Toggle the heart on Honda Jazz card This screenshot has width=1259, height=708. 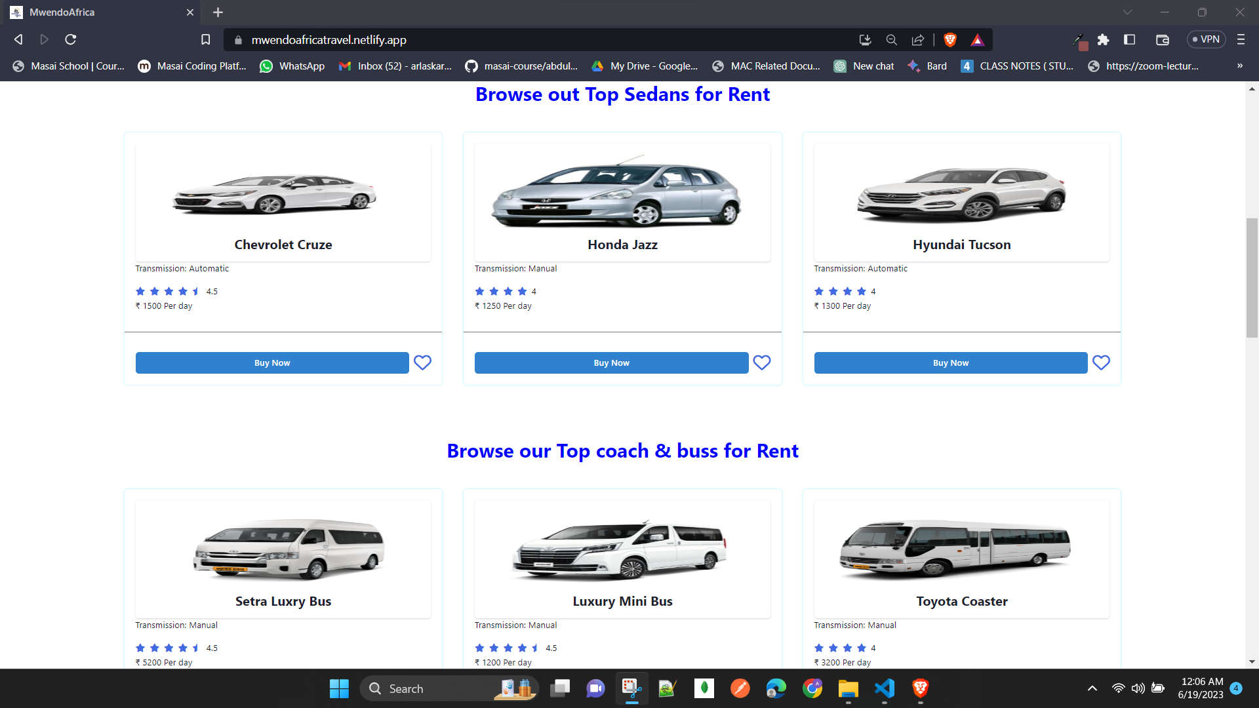(x=761, y=363)
